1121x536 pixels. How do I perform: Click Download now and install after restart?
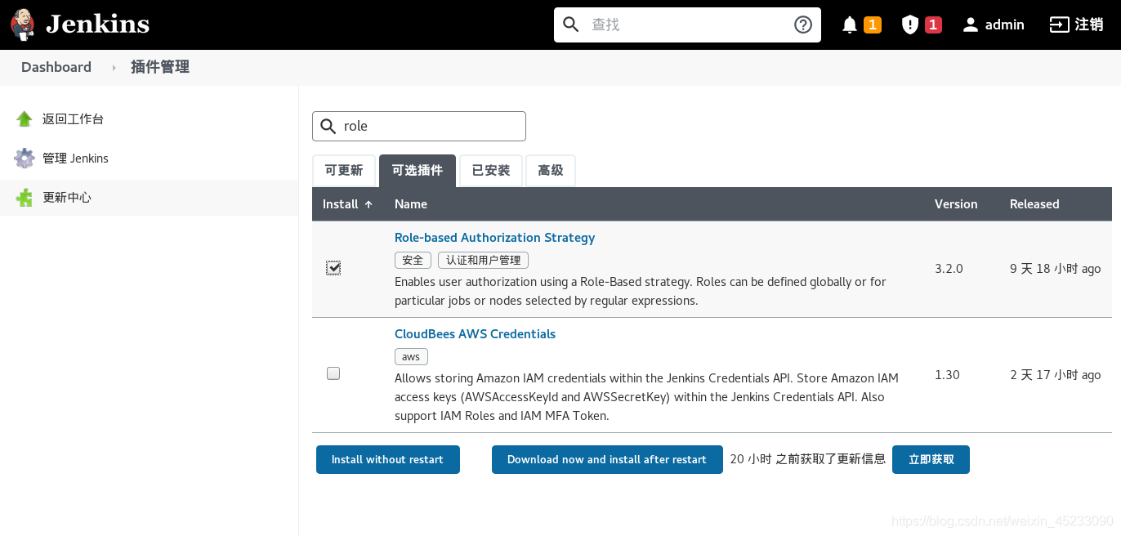607,459
